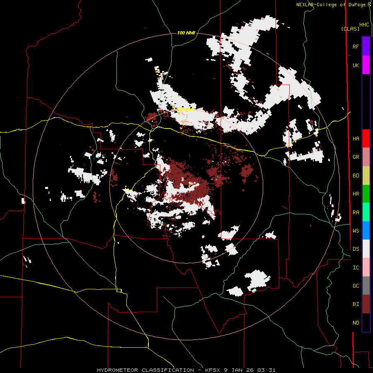Click the BD yellow legend swatch
The height and width of the screenshot is (373, 373).
(366, 176)
